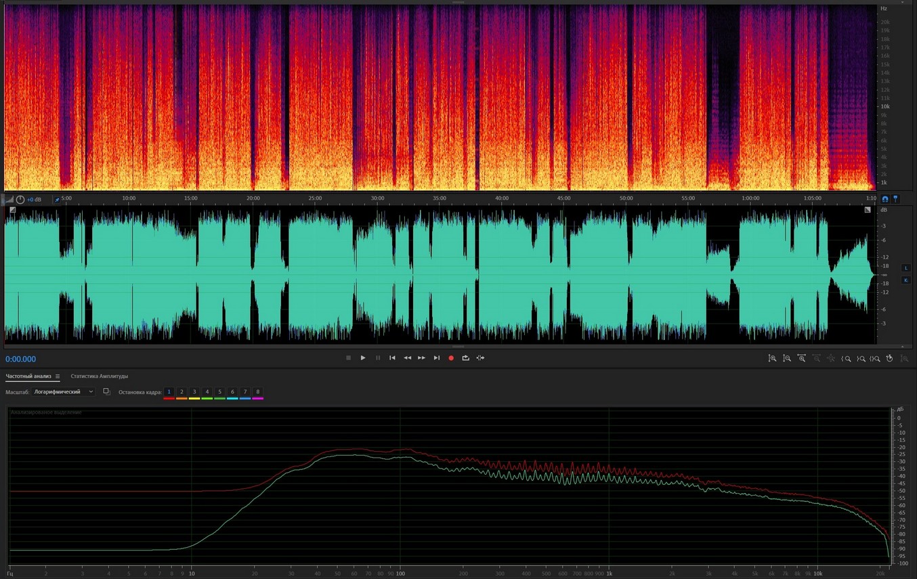This screenshot has width=917, height=579.
Task: Zoom to In Point of selection
Action: (846, 358)
